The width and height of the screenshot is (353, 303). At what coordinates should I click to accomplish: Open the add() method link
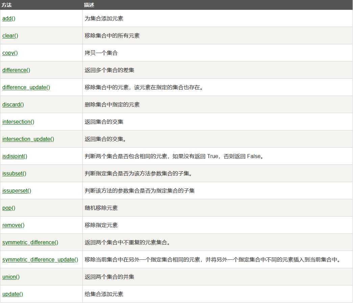8,19
